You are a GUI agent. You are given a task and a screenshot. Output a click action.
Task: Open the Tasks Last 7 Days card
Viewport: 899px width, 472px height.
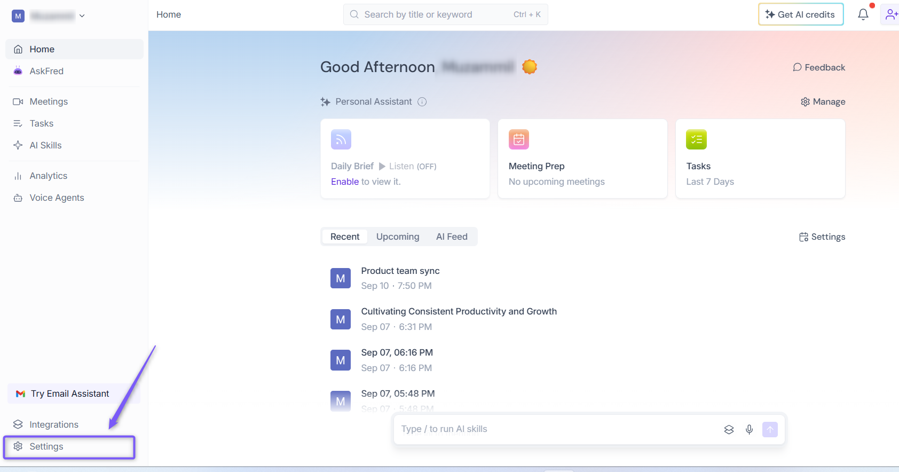(760, 159)
